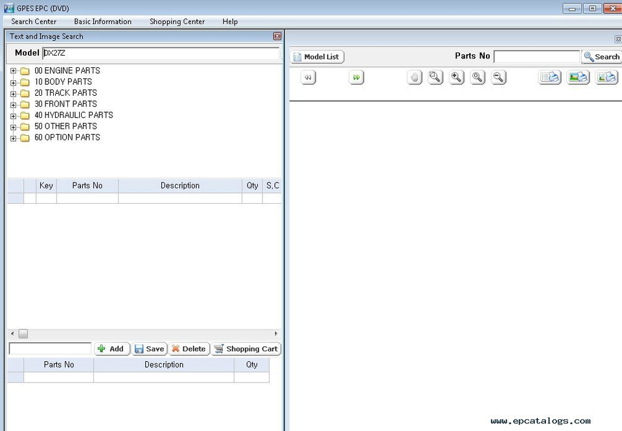Maximize the GPES EPC window
The height and width of the screenshot is (431, 622).
[593, 8]
